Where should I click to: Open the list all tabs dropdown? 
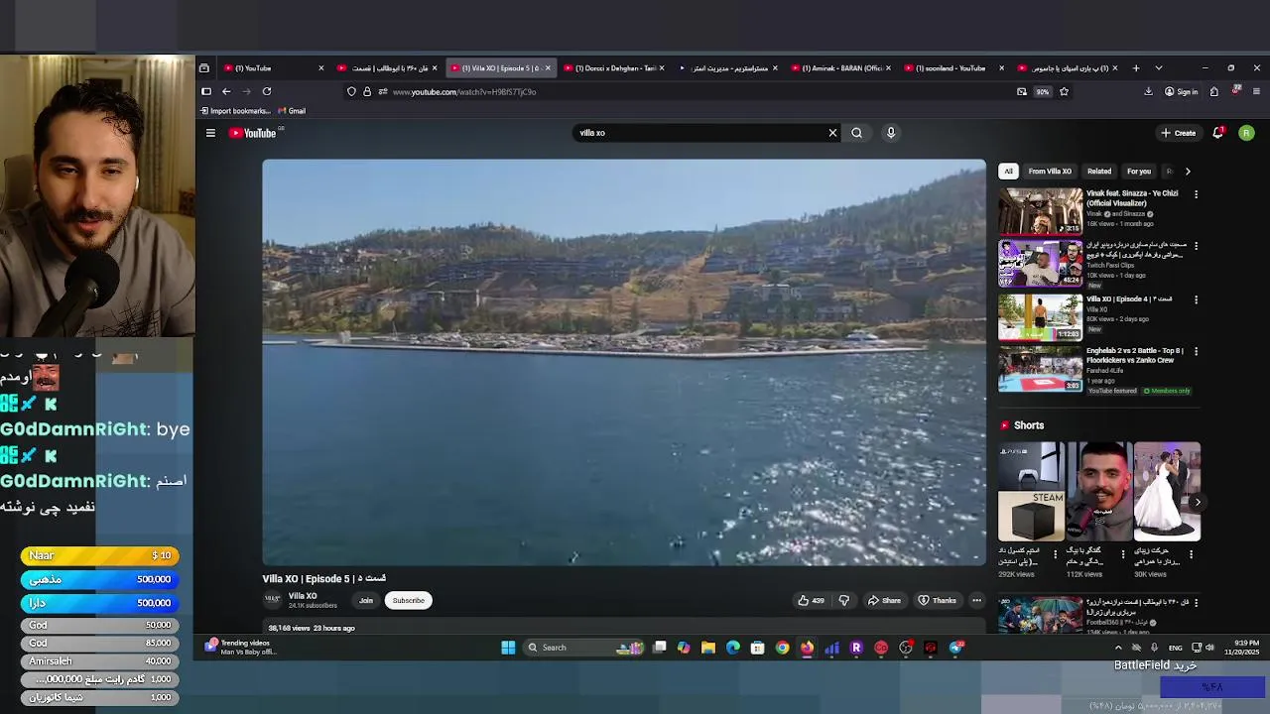pos(1158,68)
